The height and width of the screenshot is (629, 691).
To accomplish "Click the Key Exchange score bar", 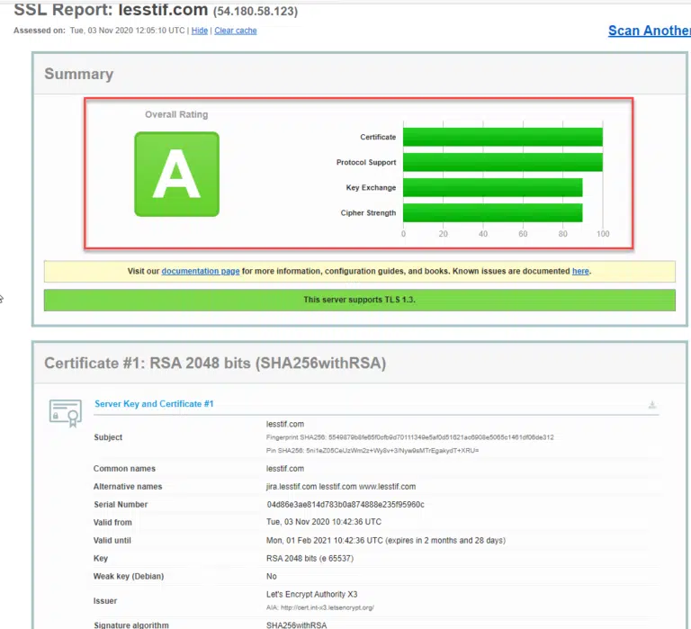I will 492,188.
